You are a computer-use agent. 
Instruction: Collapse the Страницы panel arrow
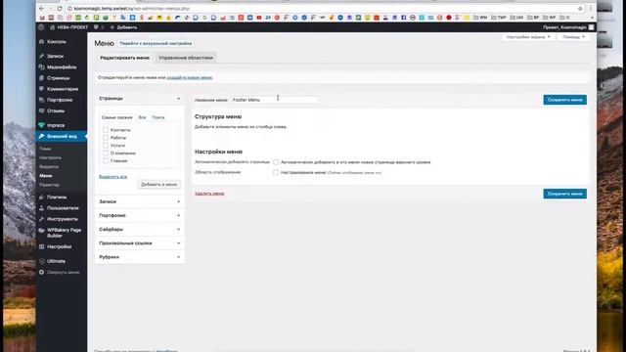178,98
